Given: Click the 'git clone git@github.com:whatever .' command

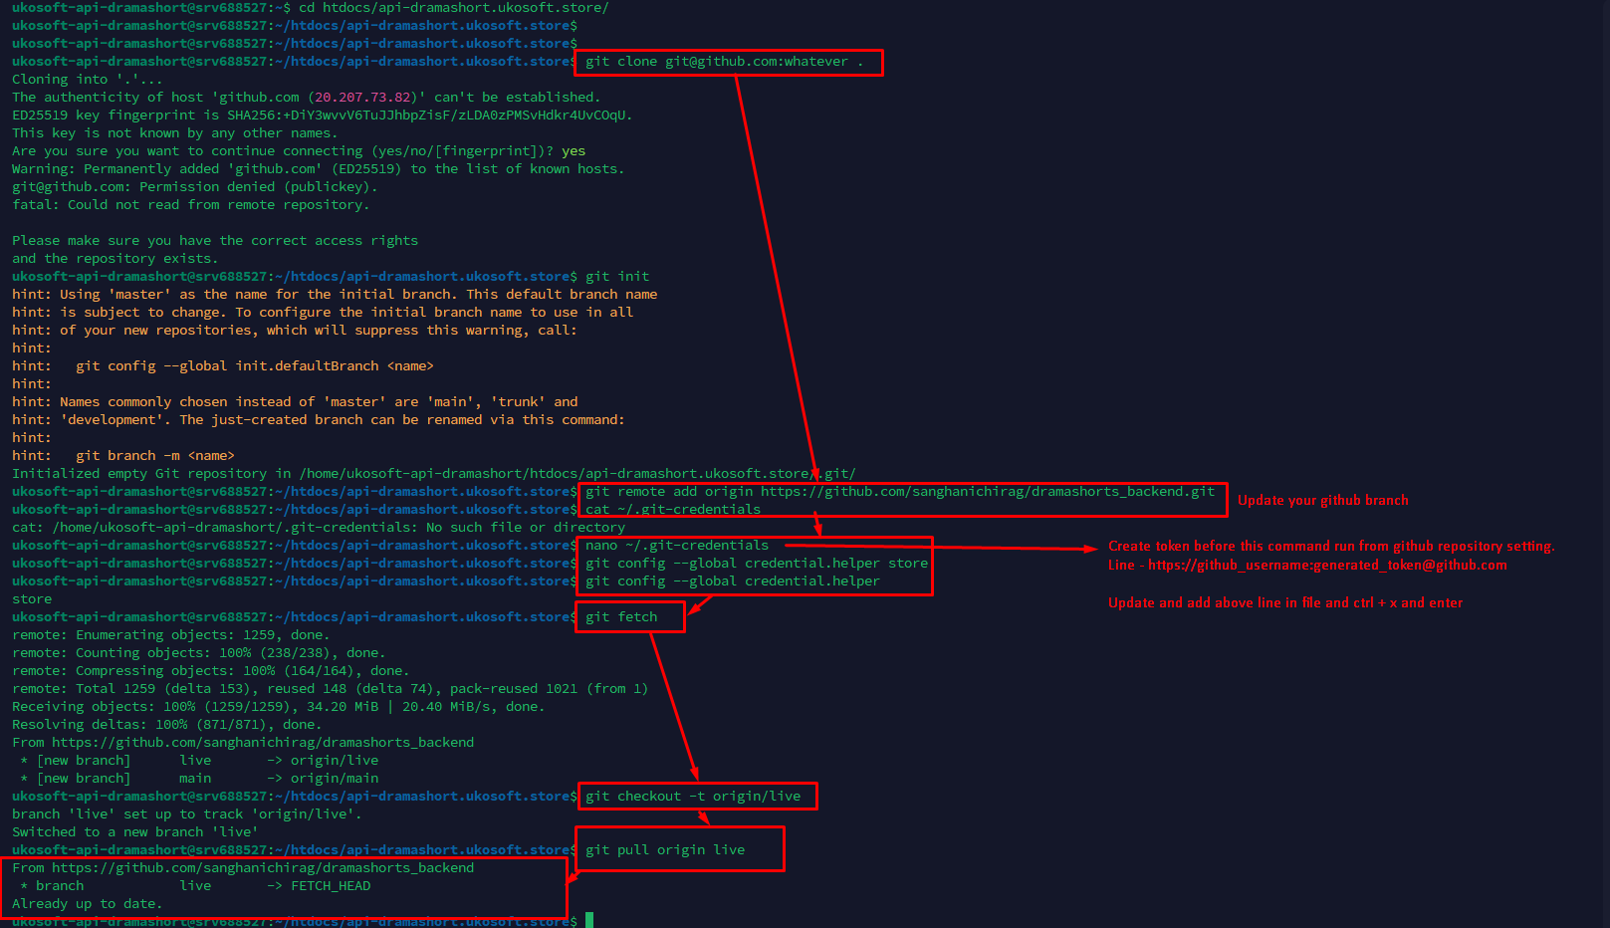Looking at the screenshot, I should (723, 62).
